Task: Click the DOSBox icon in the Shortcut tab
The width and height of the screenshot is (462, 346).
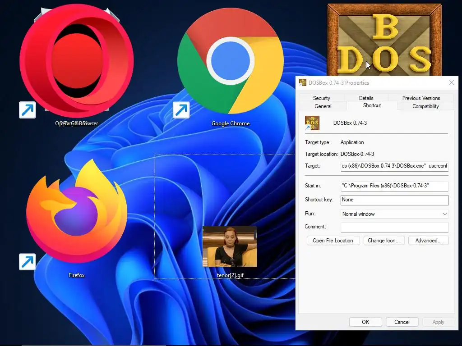Action: click(312, 123)
